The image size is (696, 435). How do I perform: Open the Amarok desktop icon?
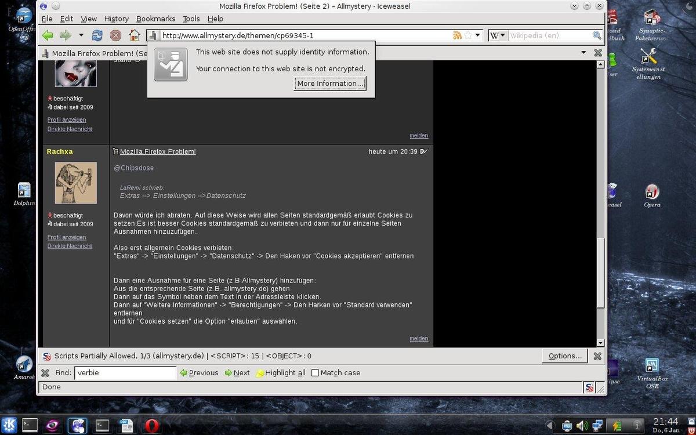click(24, 368)
